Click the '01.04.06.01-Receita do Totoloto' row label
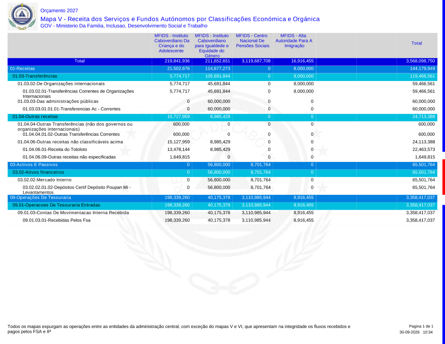This screenshot has height=344, width=445. pos(55,150)
